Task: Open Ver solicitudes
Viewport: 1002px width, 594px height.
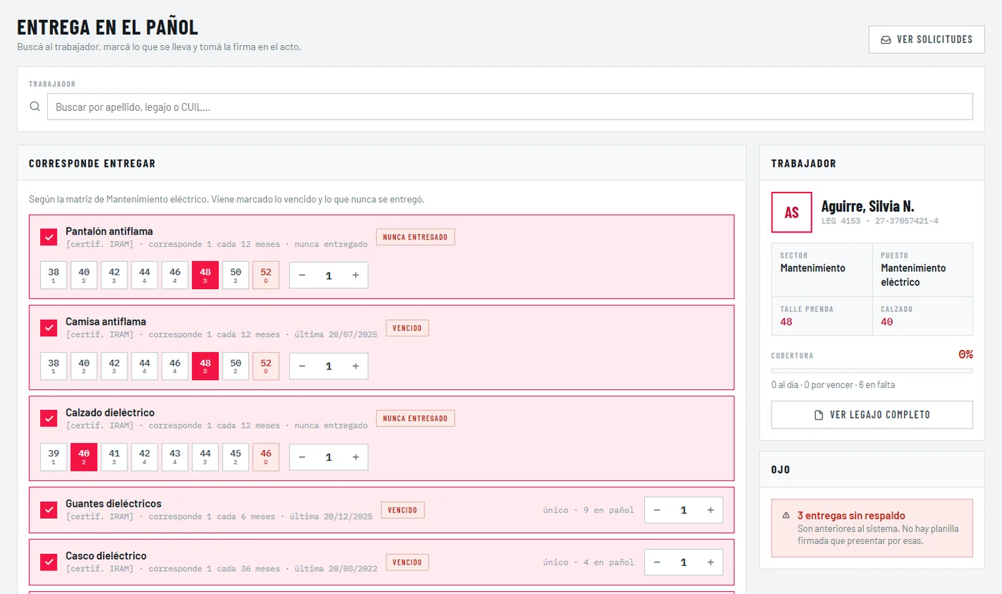Action: (927, 39)
